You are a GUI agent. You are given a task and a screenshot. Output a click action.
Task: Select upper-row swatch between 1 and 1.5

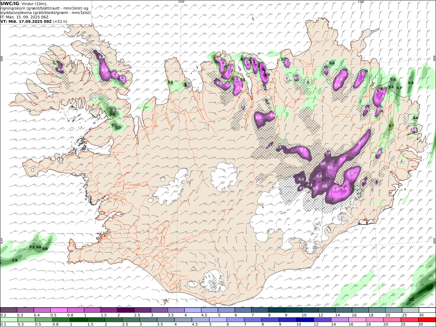[x=92, y=310]
